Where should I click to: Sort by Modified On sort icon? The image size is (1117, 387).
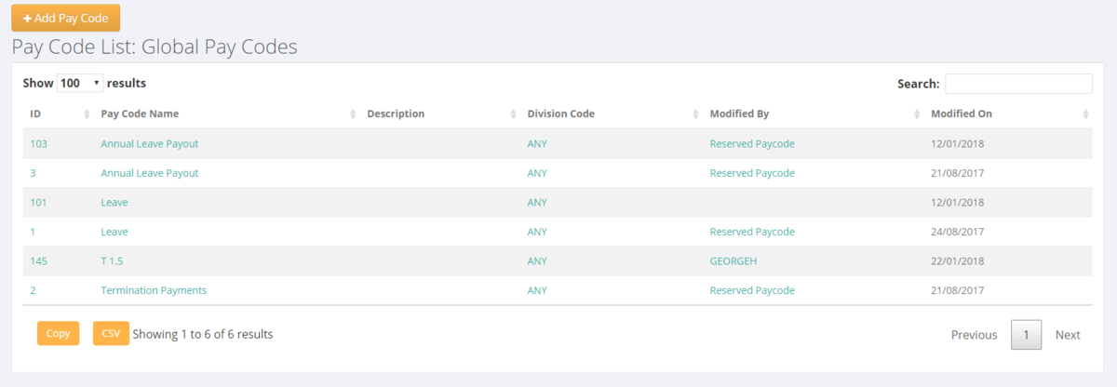click(x=1085, y=114)
